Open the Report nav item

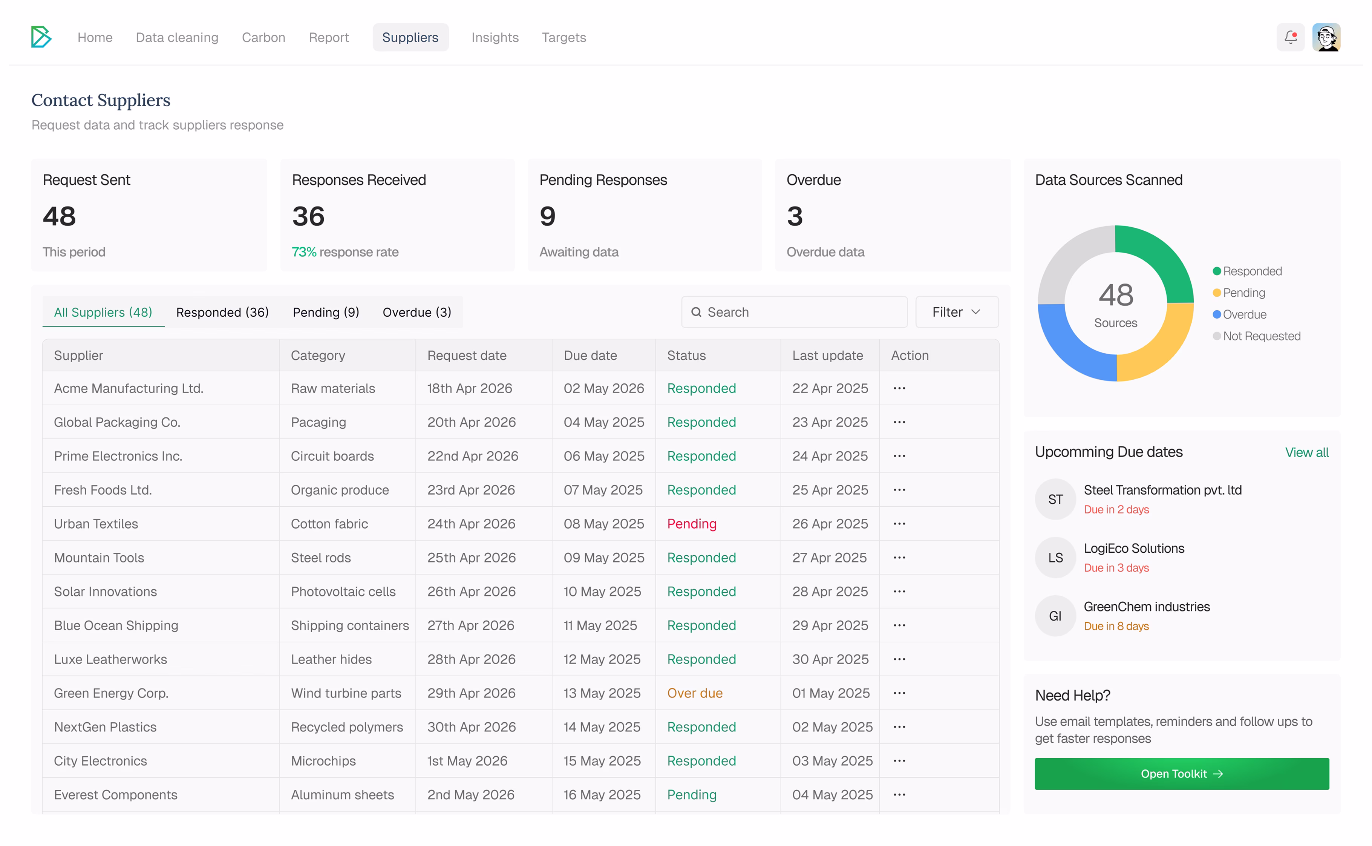(329, 37)
